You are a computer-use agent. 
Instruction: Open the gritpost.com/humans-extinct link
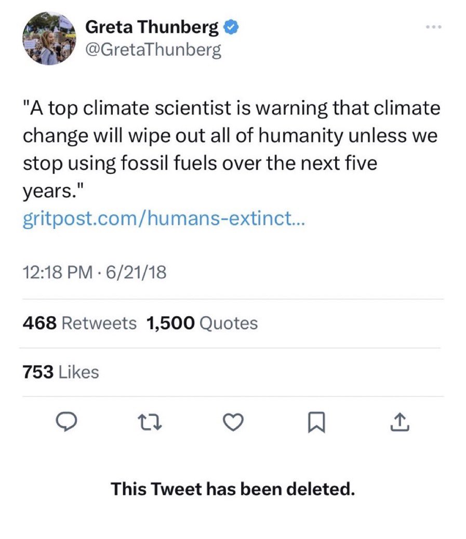pos(164,218)
